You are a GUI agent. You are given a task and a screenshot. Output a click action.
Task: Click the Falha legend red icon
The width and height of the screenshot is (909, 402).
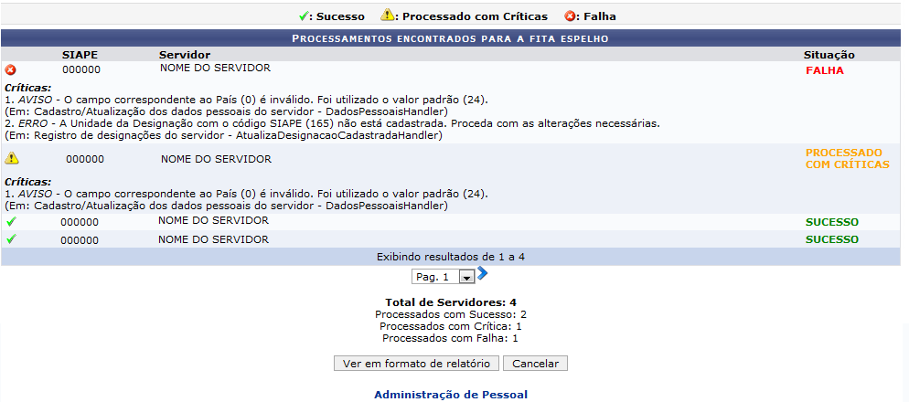(569, 16)
